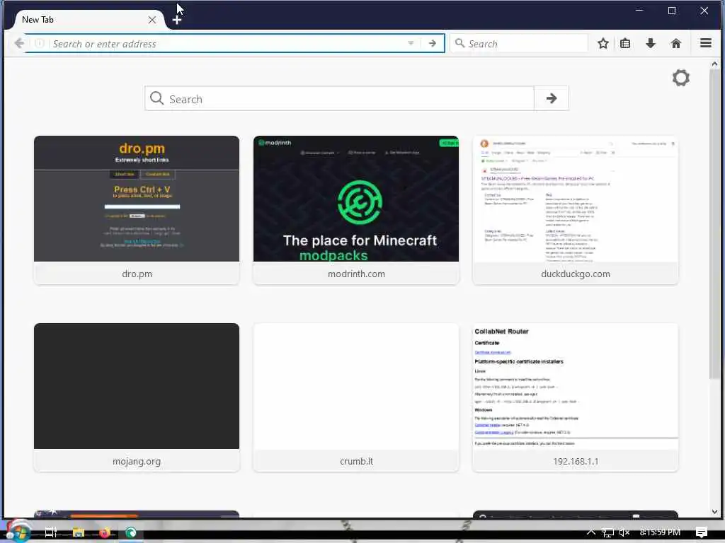Open Firefox from the taskbar
The width and height of the screenshot is (725, 543).
(105, 532)
